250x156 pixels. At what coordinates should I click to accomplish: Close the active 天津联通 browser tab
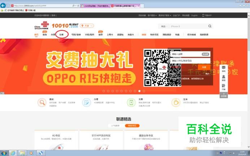coord(138,6)
